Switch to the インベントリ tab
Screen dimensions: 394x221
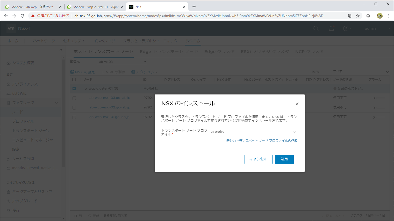104,41
